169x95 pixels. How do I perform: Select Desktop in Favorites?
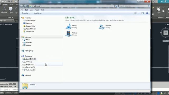pos(29,23)
